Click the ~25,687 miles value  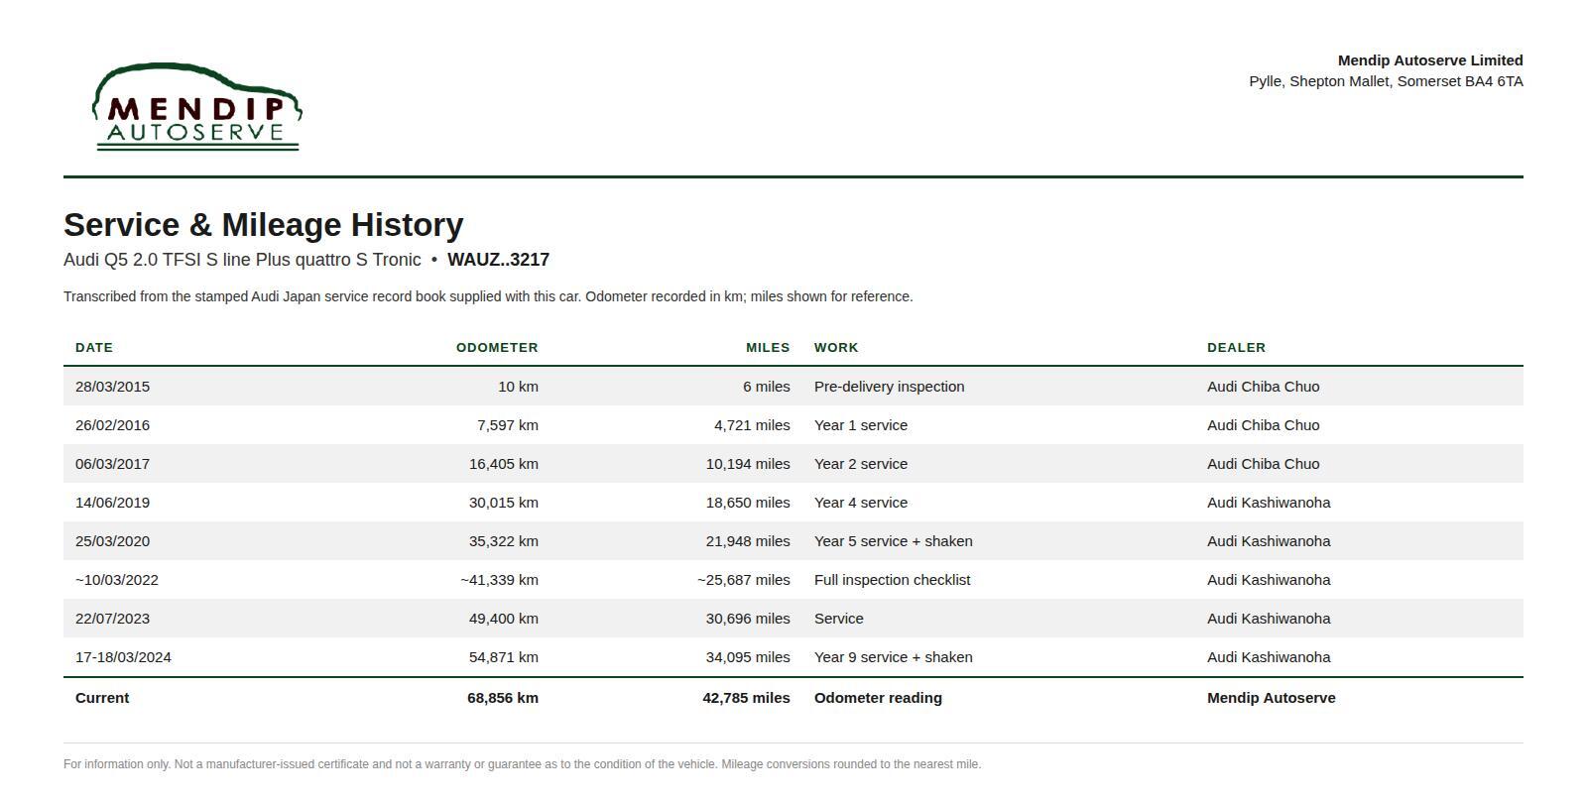[744, 580]
